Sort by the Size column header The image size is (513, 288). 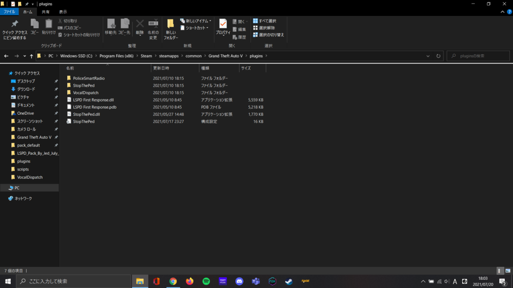[252, 68]
